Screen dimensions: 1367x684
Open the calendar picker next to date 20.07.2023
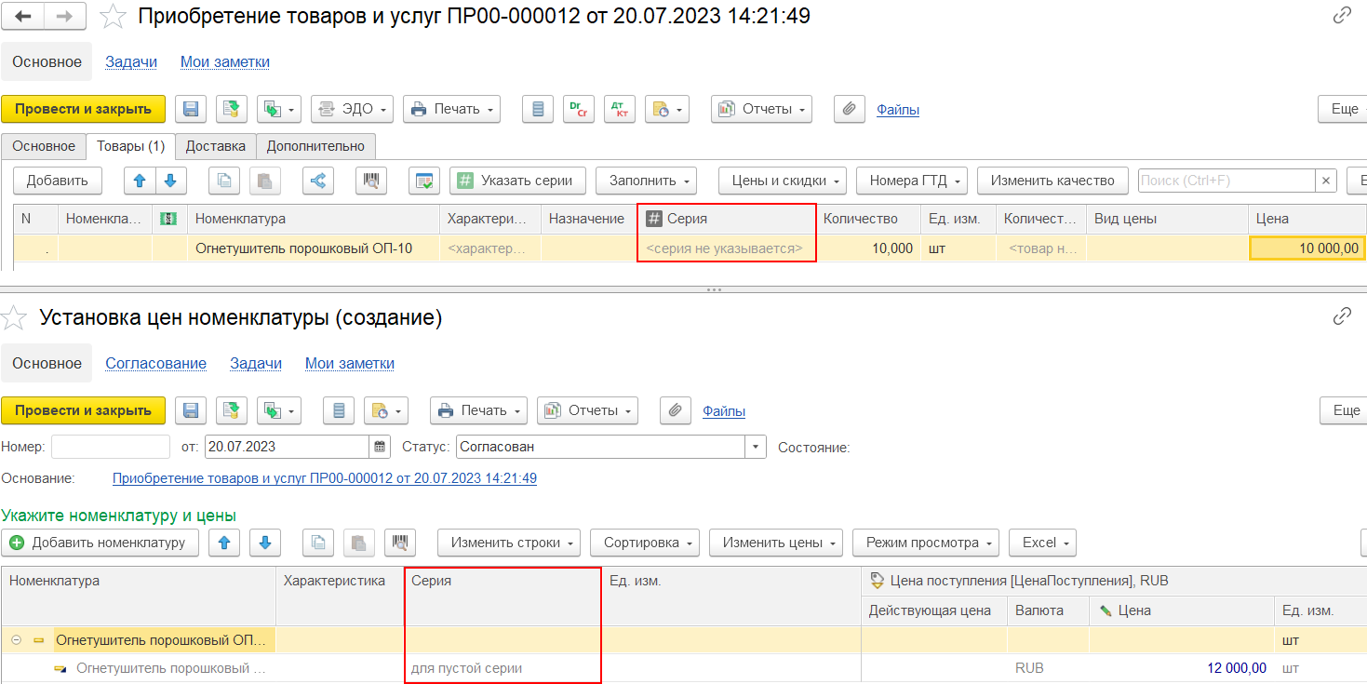[x=380, y=447]
